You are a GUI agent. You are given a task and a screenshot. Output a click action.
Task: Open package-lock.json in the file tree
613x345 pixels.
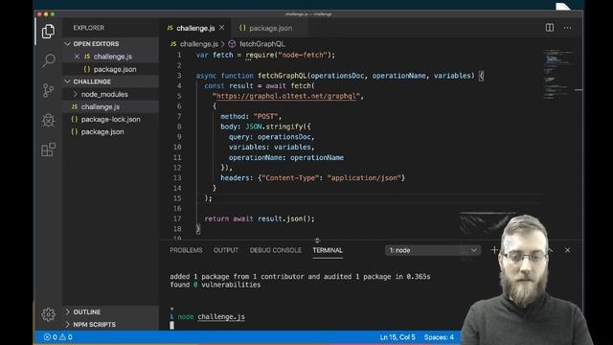(x=111, y=119)
